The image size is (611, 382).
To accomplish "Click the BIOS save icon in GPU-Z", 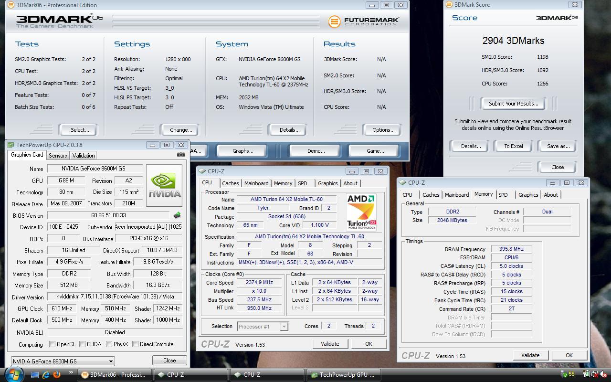I will point(177,215).
